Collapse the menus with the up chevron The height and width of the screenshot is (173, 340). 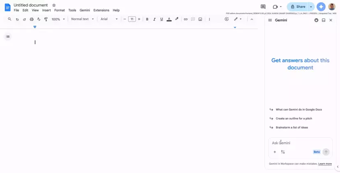pyautogui.click(x=252, y=19)
